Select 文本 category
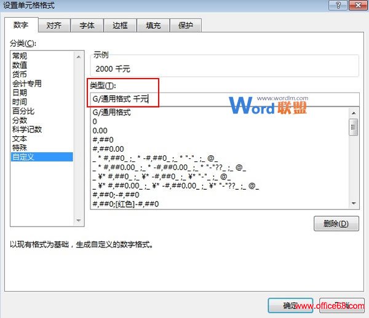 pos(42,139)
